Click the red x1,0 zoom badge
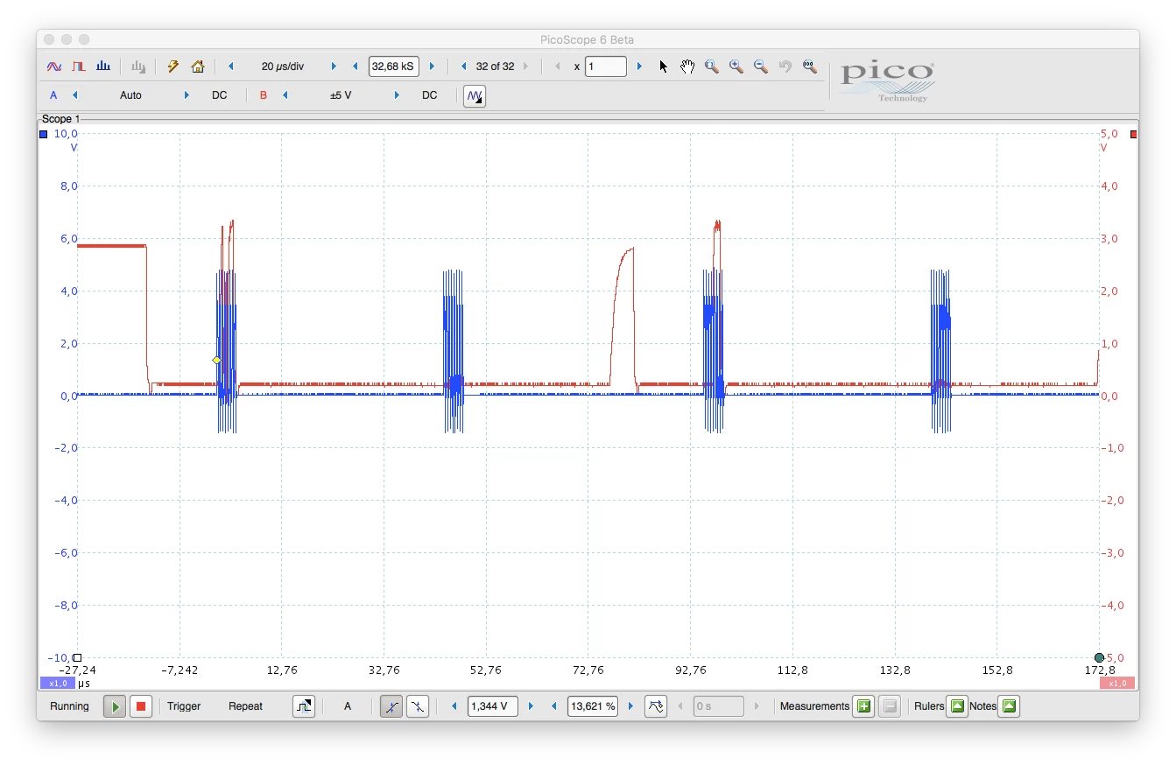This screenshot has height=765, width=1176. (x=1117, y=684)
